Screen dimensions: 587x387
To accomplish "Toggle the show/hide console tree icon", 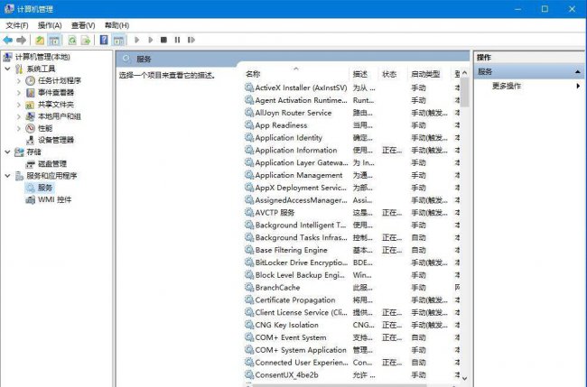I will (x=54, y=40).
